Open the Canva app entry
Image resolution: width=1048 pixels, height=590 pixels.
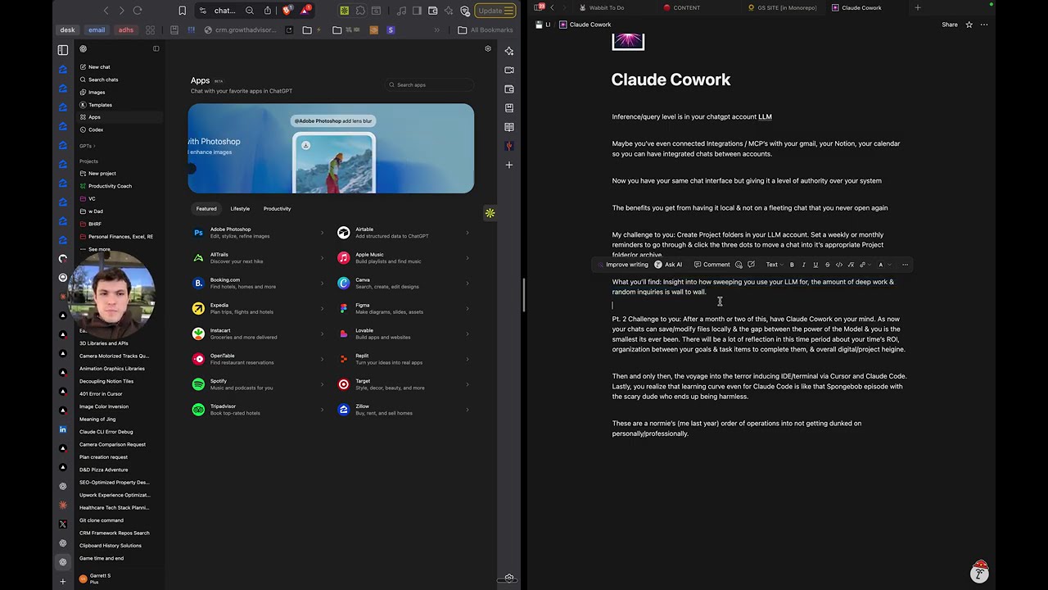(404, 283)
